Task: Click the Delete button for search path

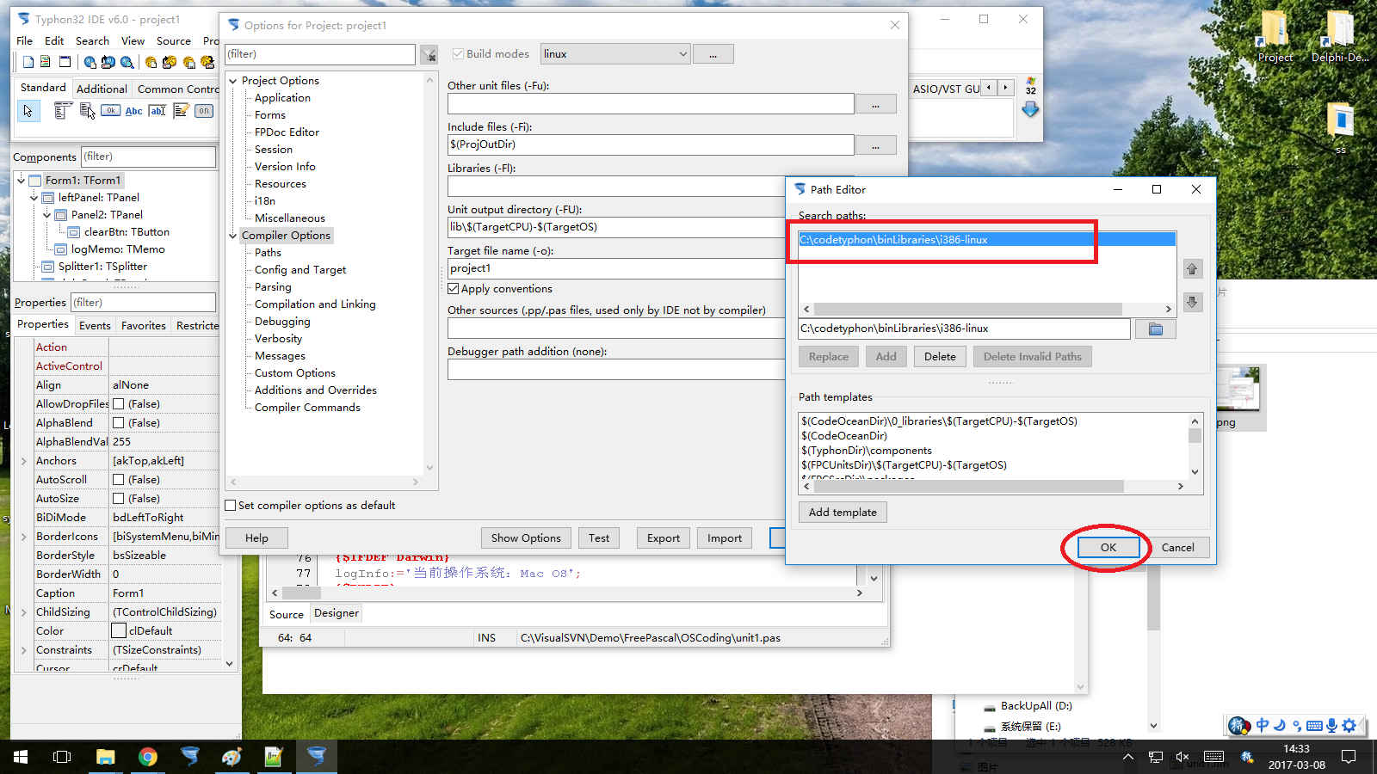Action: tap(940, 357)
